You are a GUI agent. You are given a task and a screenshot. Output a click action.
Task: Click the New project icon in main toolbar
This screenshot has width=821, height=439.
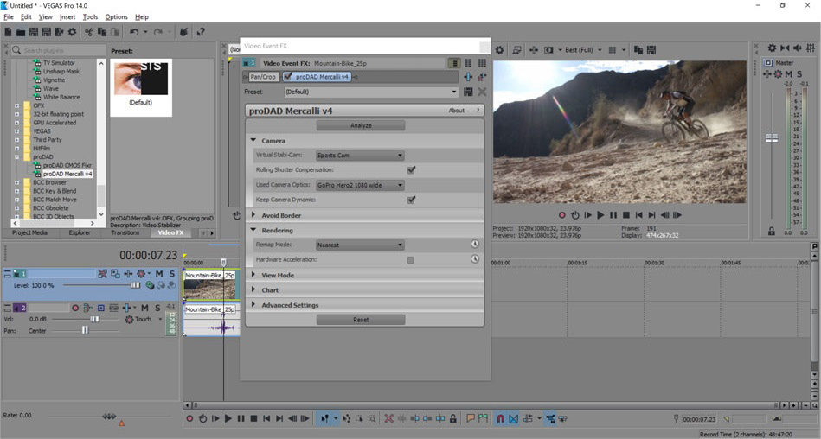tap(8, 32)
